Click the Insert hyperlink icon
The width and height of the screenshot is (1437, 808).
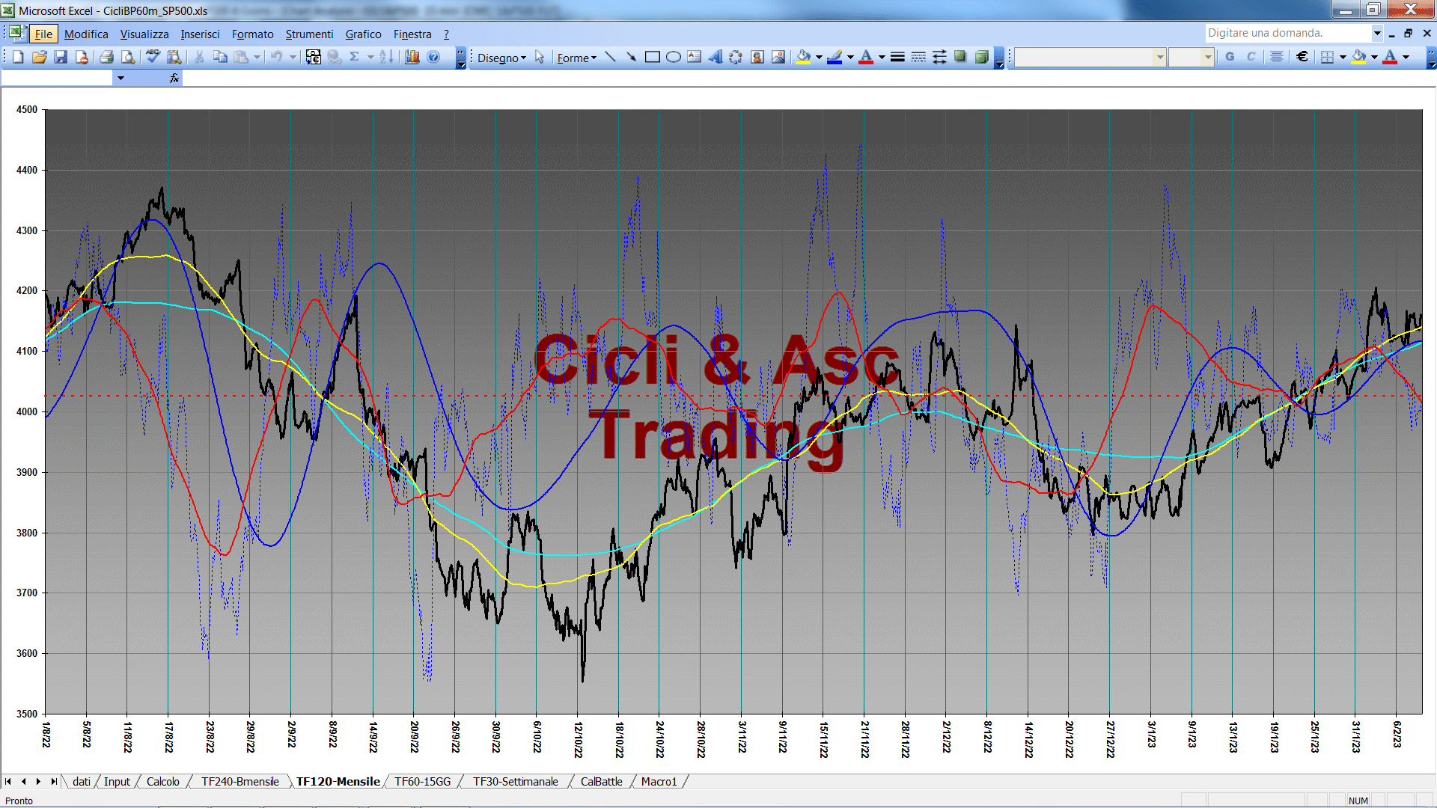tap(334, 57)
